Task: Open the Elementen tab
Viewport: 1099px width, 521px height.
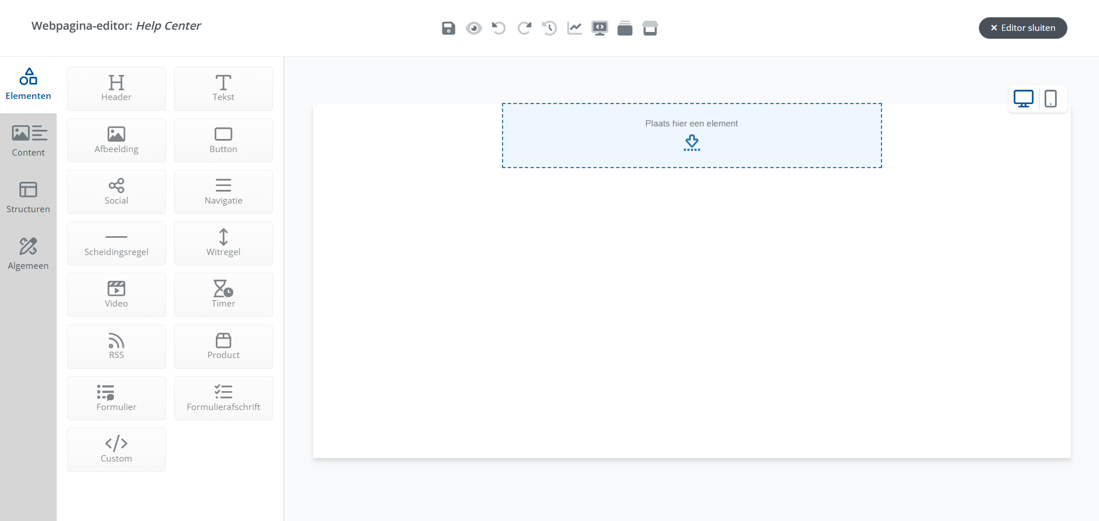Action: pos(28,84)
